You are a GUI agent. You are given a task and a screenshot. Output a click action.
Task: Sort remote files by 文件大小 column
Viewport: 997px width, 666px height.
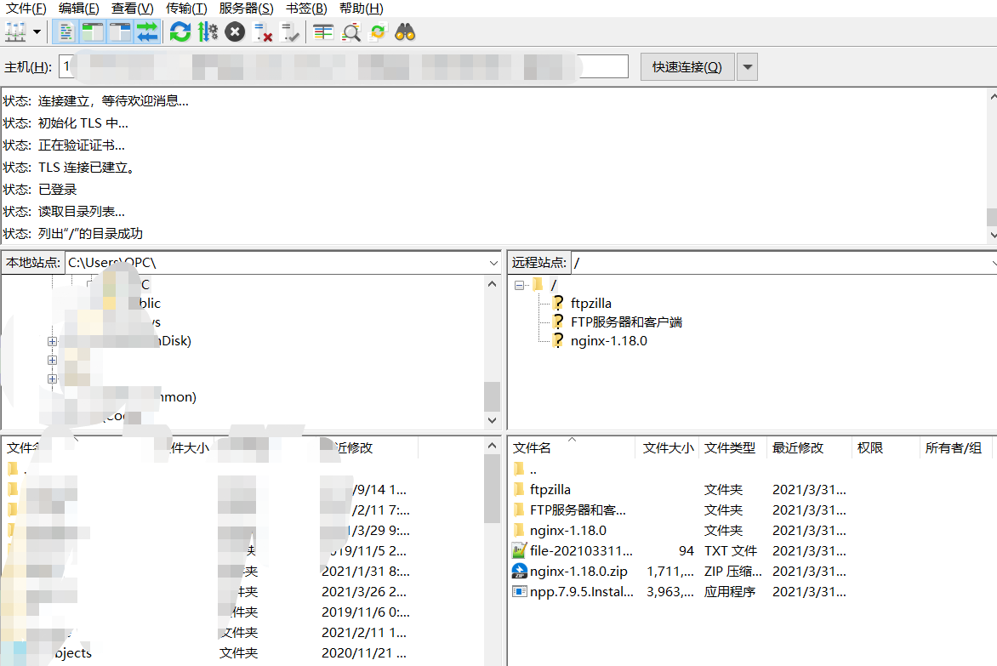(x=668, y=447)
